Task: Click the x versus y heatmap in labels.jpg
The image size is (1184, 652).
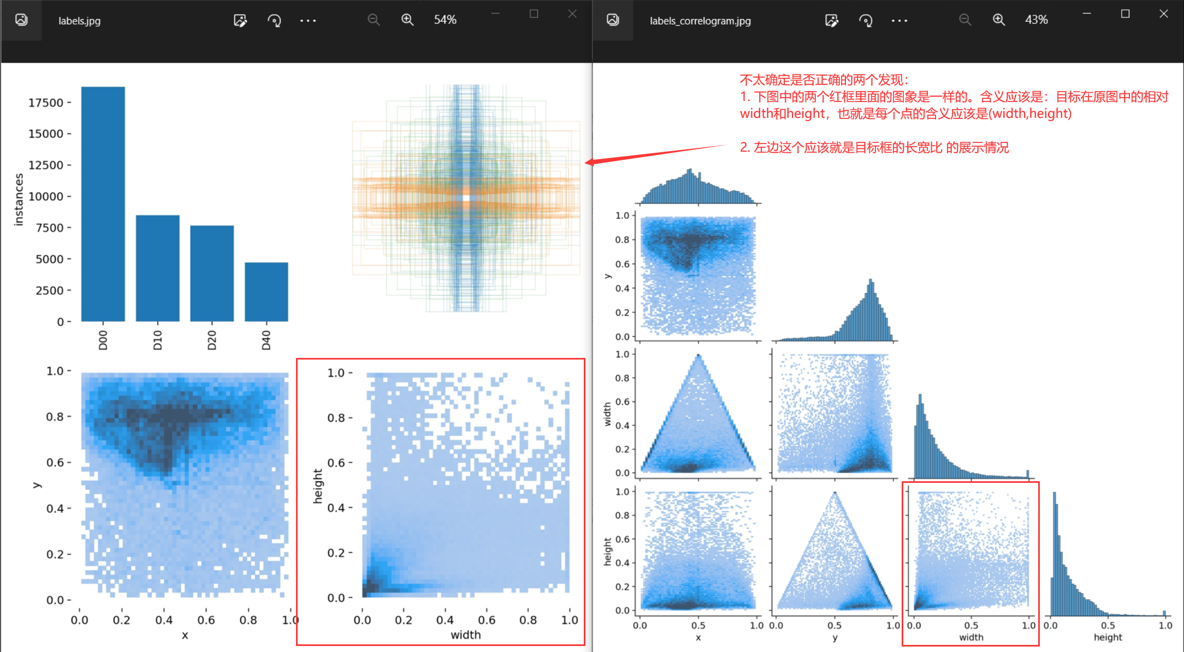Action: click(x=185, y=486)
